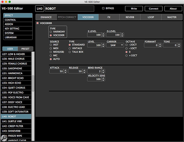Image resolution: width=184 pixels, height=142 pixels.
Task: Open the CARRIER SAW dropdown
Action: tap(115, 45)
